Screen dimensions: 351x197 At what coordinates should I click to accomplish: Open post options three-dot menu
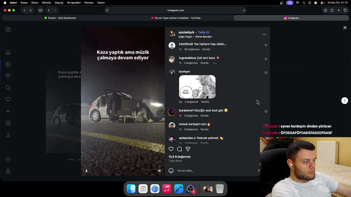[x=264, y=34]
